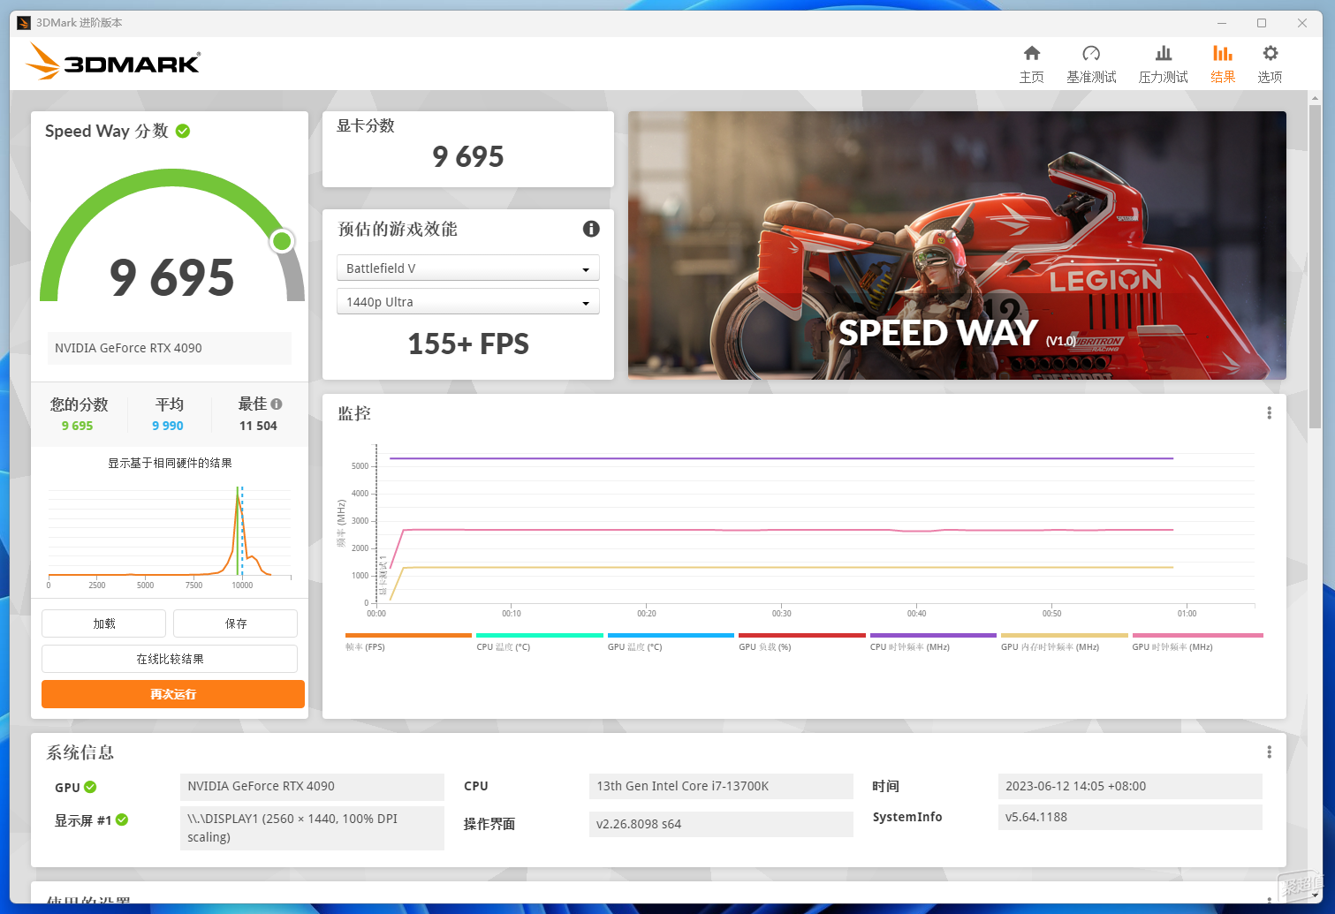This screenshot has width=1335, height=914.
Task: Click the 保存 save button
Action: 235,623
